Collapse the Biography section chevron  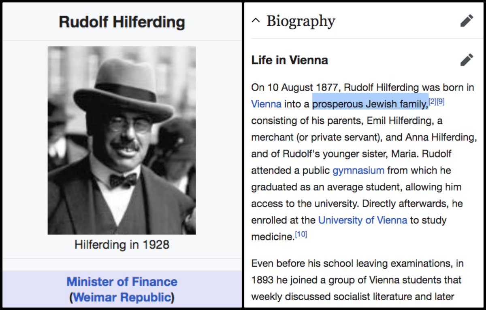tap(256, 21)
